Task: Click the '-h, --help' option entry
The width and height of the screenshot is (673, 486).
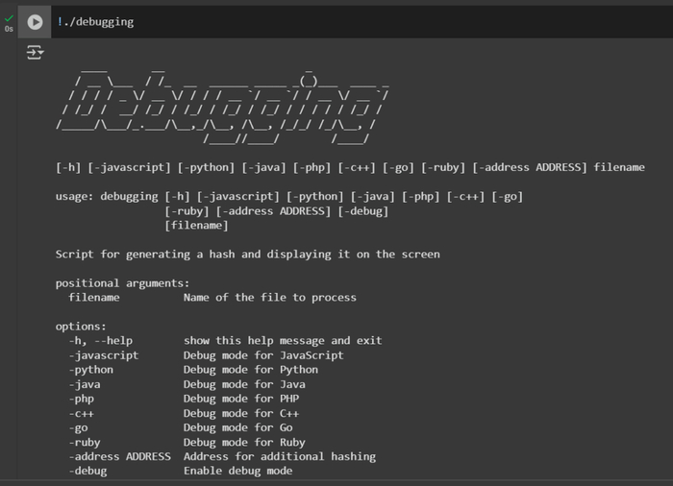Action: (x=100, y=341)
